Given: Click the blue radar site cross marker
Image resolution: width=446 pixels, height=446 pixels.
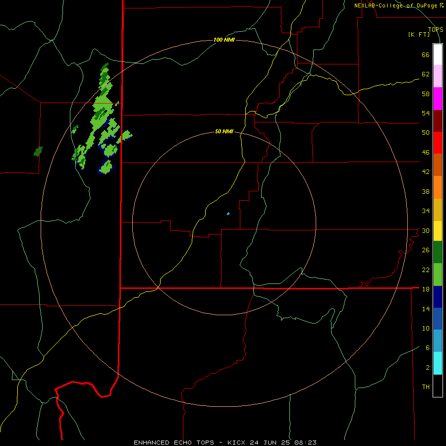Looking at the screenshot, I should 228,214.
